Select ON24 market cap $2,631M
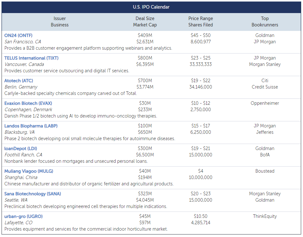The image size is (303, 237). pos(145,42)
